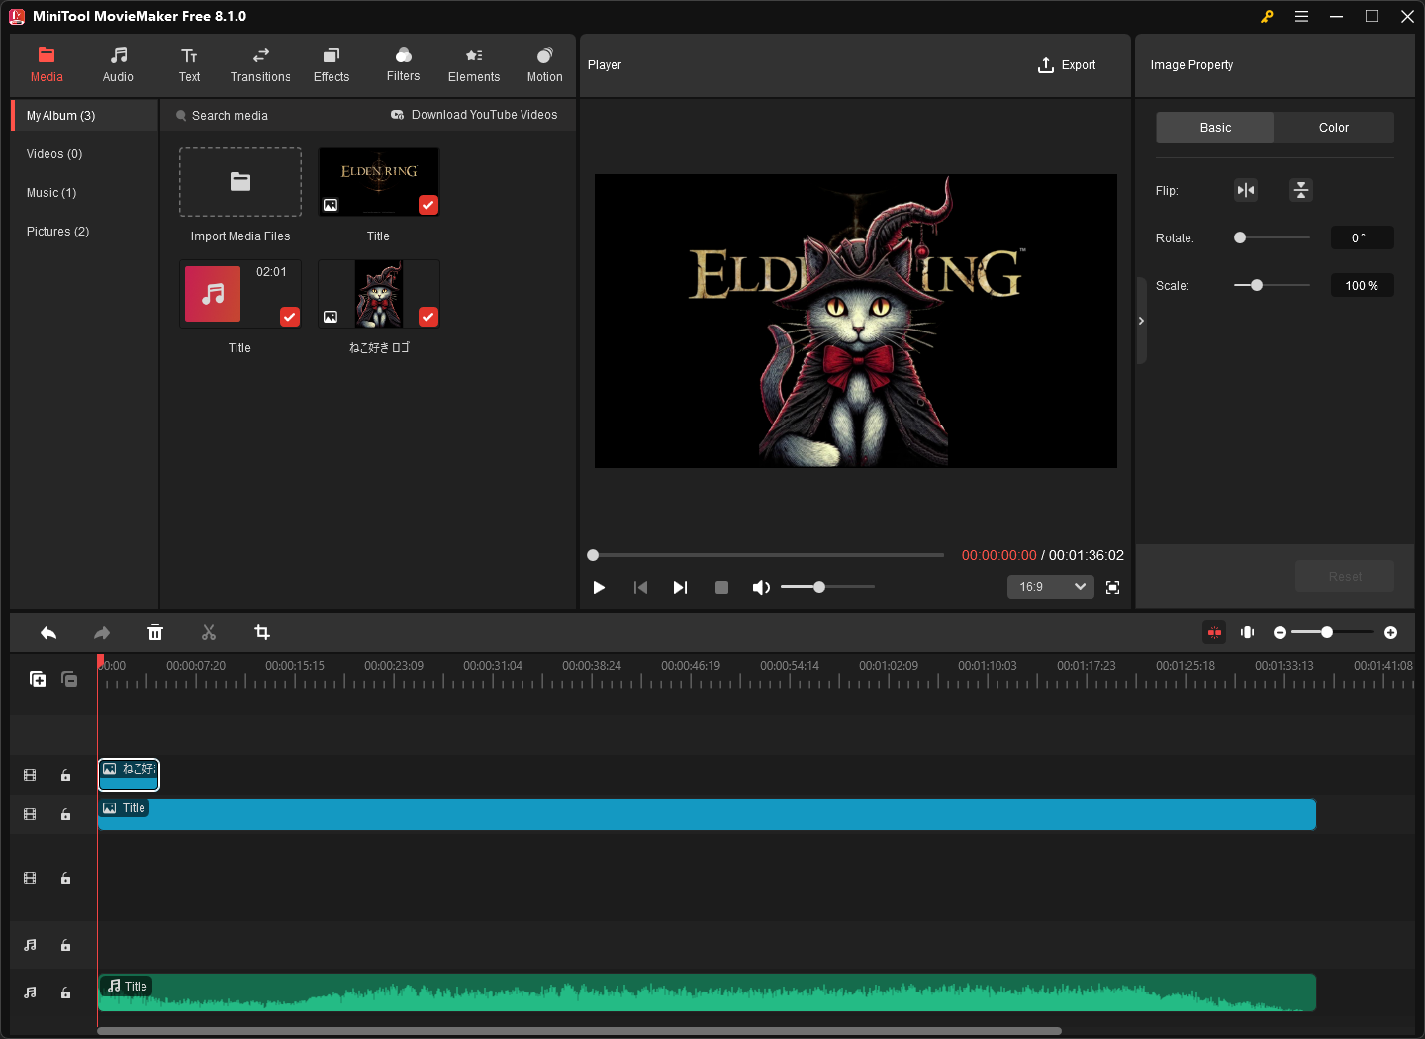Enter full screen preview
The image size is (1425, 1039).
coord(1112,587)
